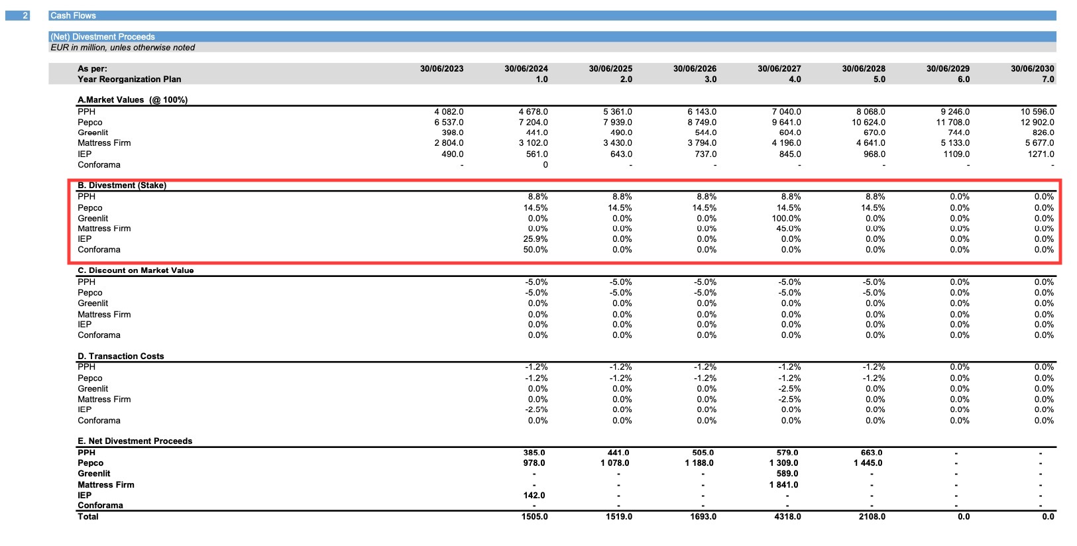Select the "Total" row label
1077x546 pixels.
(x=88, y=517)
